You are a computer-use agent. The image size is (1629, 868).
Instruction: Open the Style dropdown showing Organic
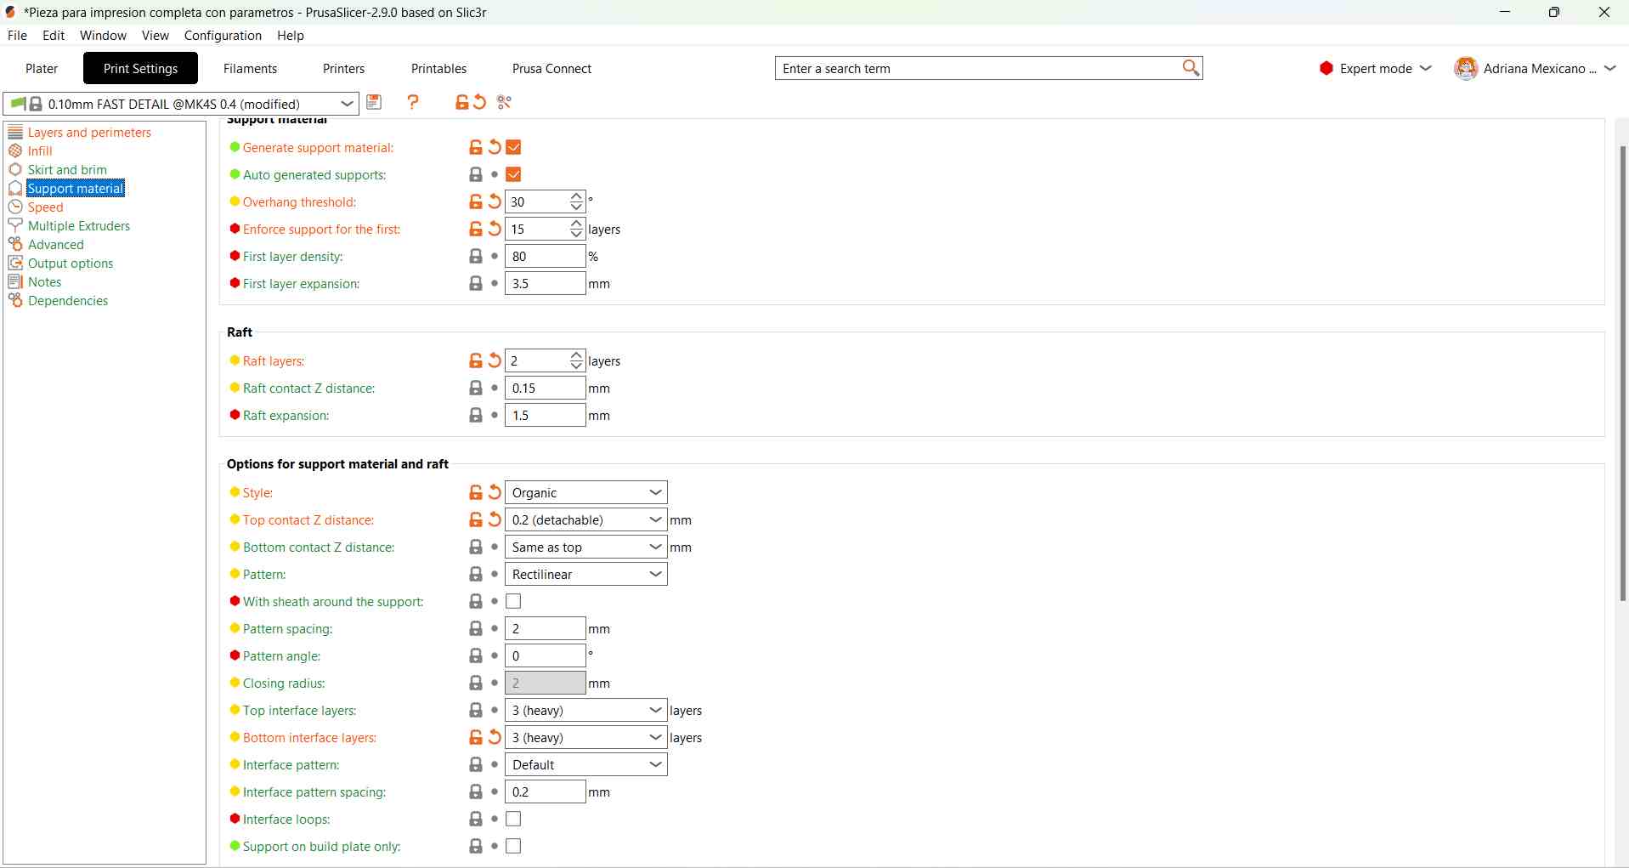click(586, 493)
